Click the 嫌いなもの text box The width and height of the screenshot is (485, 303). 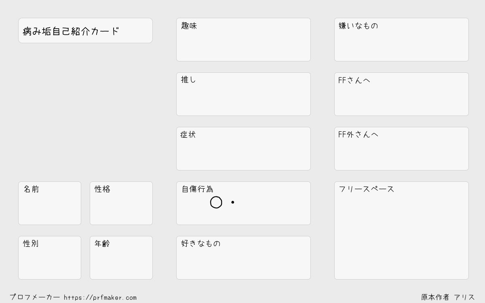coord(401,40)
